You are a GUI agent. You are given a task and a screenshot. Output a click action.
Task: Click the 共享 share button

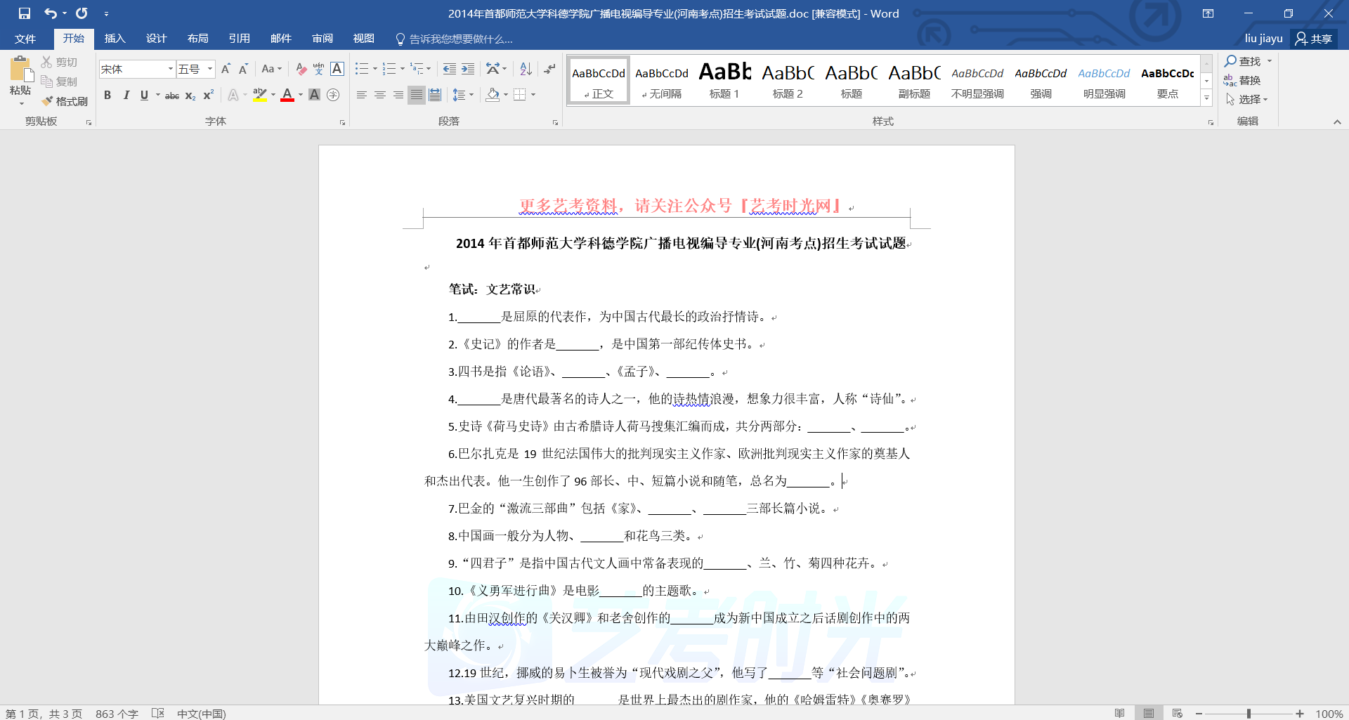[1314, 39]
